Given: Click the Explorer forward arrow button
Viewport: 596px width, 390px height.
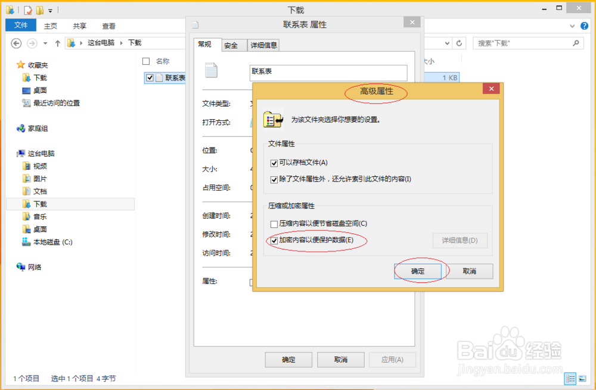Looking at the screenshot, I should 32,43.
